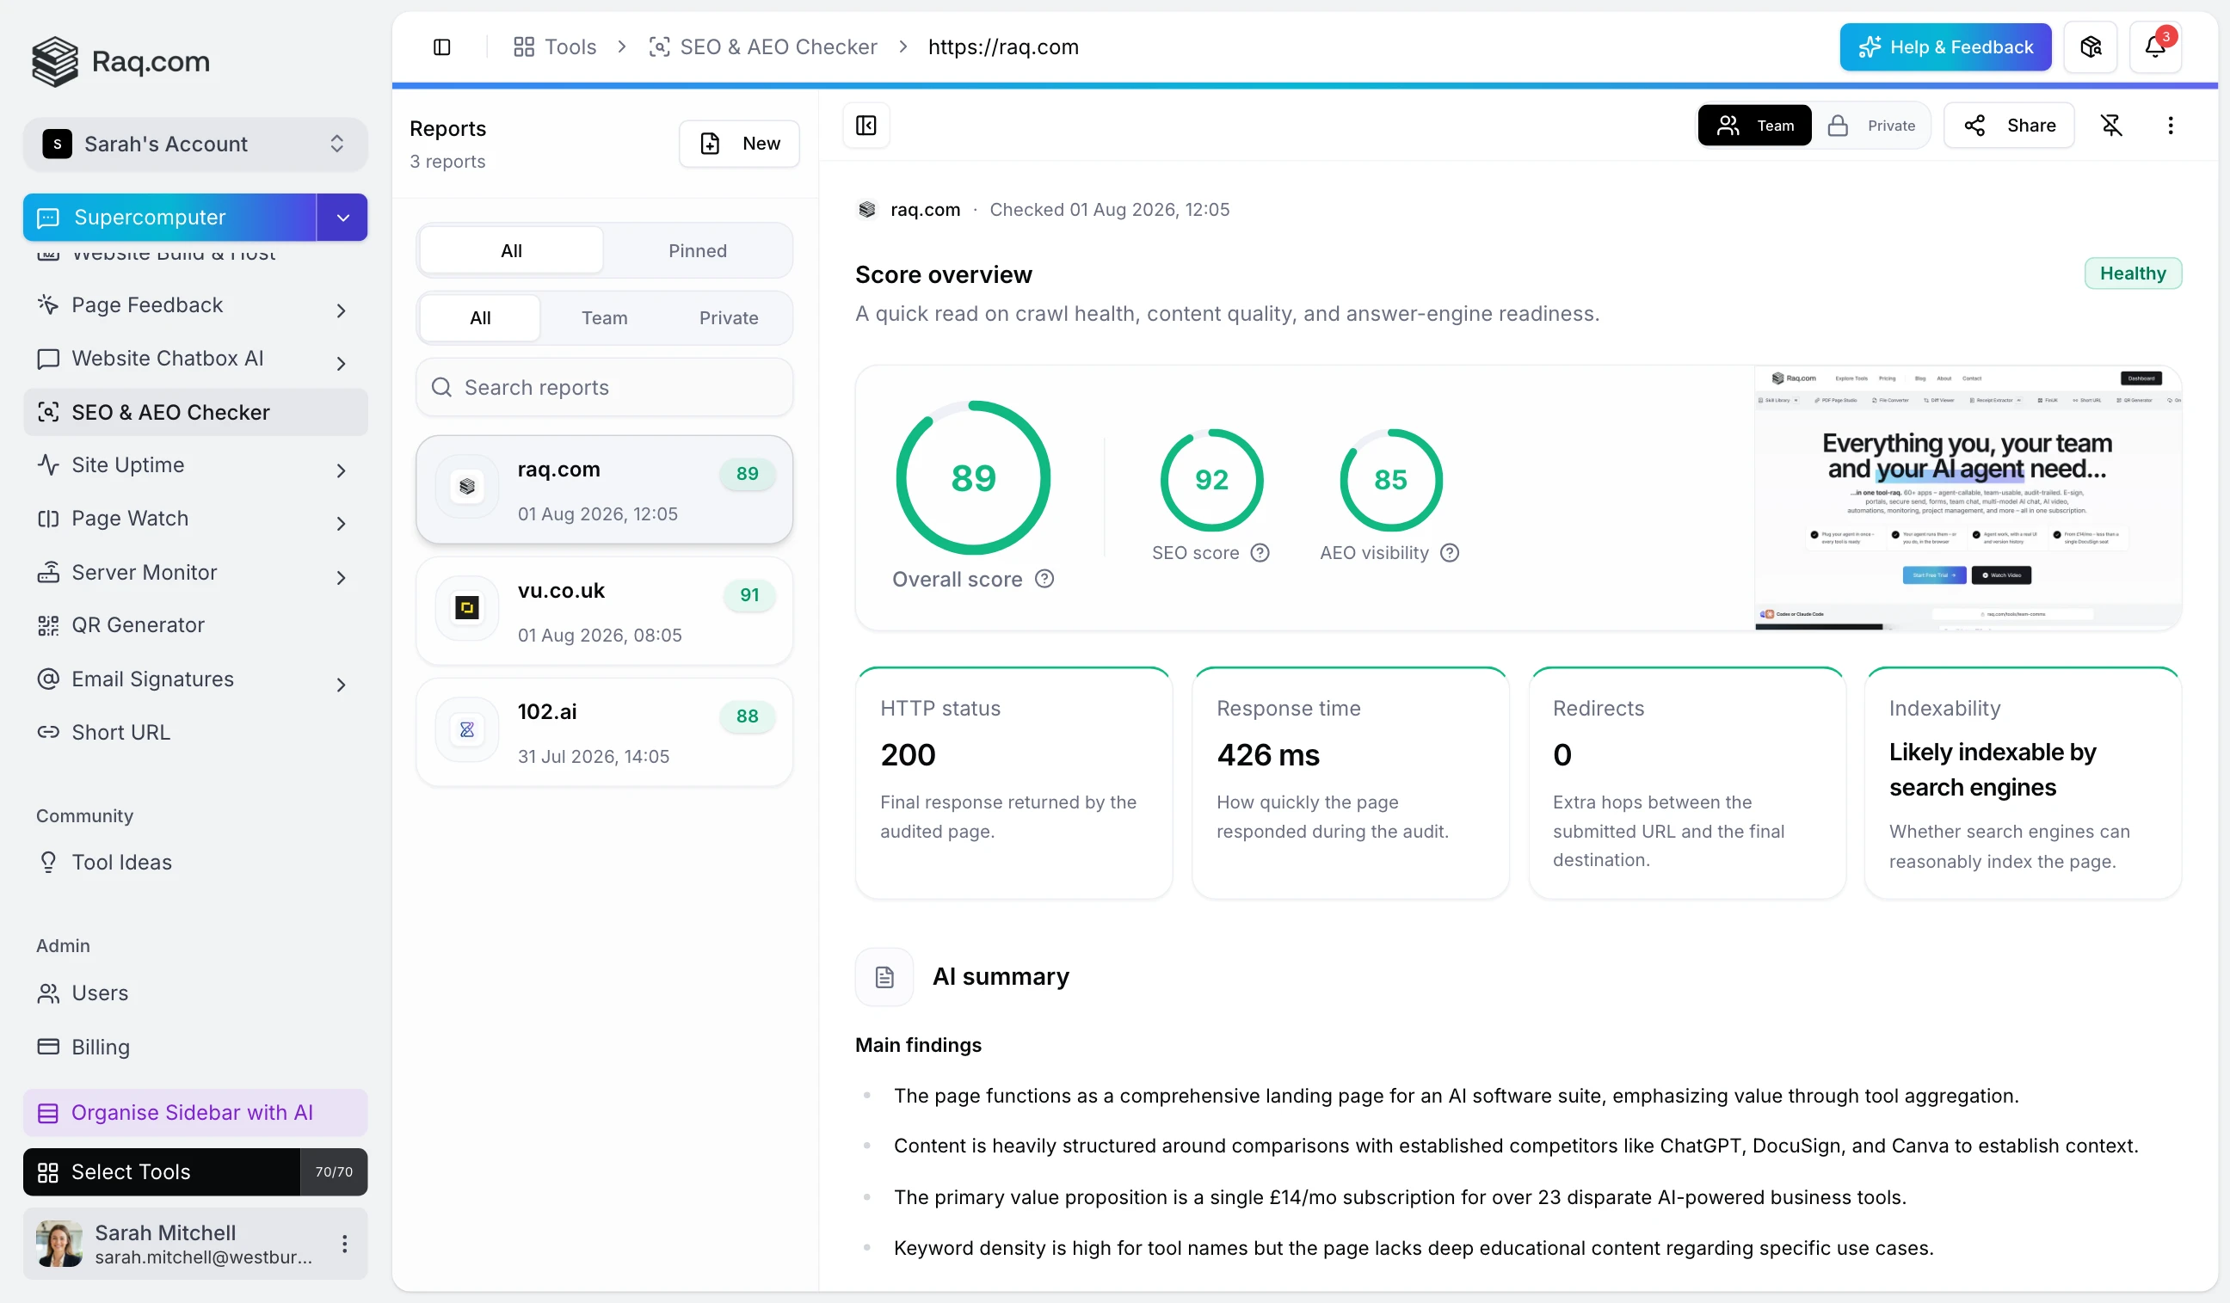Click the Overall score 89 gauge

972,477
